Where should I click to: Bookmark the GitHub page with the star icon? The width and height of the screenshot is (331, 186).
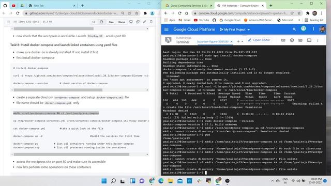[x=137, y=13]
